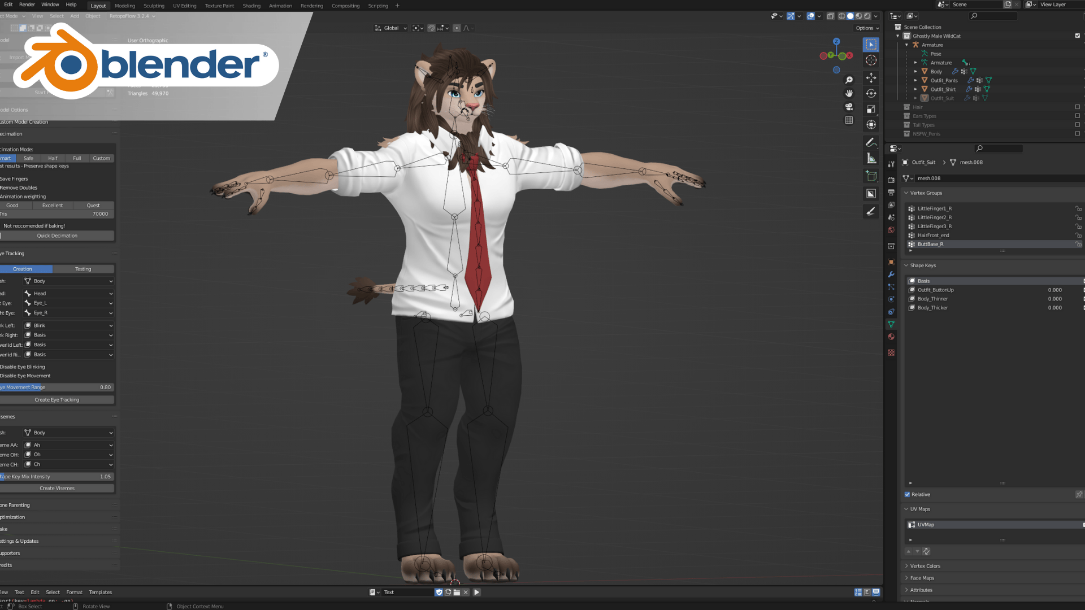
Task: Select the Measure tool
Action: click(x=871, y=159)
